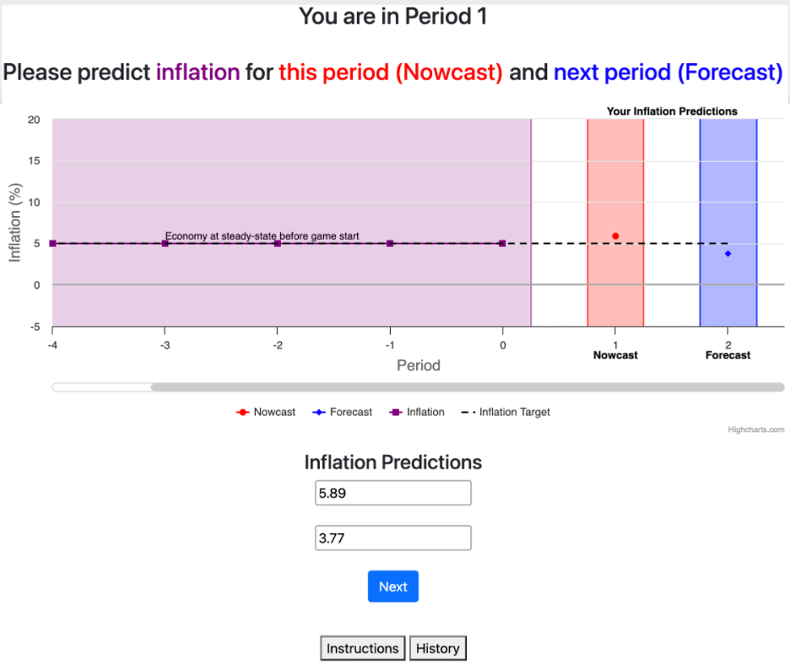The height and width of the screenshot is (670, 790).
Task: Click the red Nowcast data point on chart
Action: (615, 236)
